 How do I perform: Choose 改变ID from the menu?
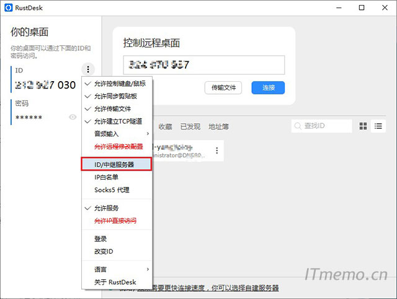tap(117, 251)
